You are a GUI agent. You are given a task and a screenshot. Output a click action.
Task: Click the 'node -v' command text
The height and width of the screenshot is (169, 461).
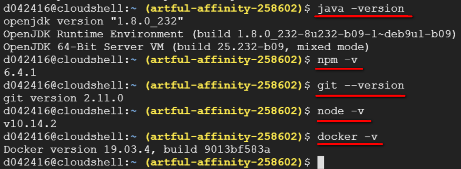tap(343, 111)
